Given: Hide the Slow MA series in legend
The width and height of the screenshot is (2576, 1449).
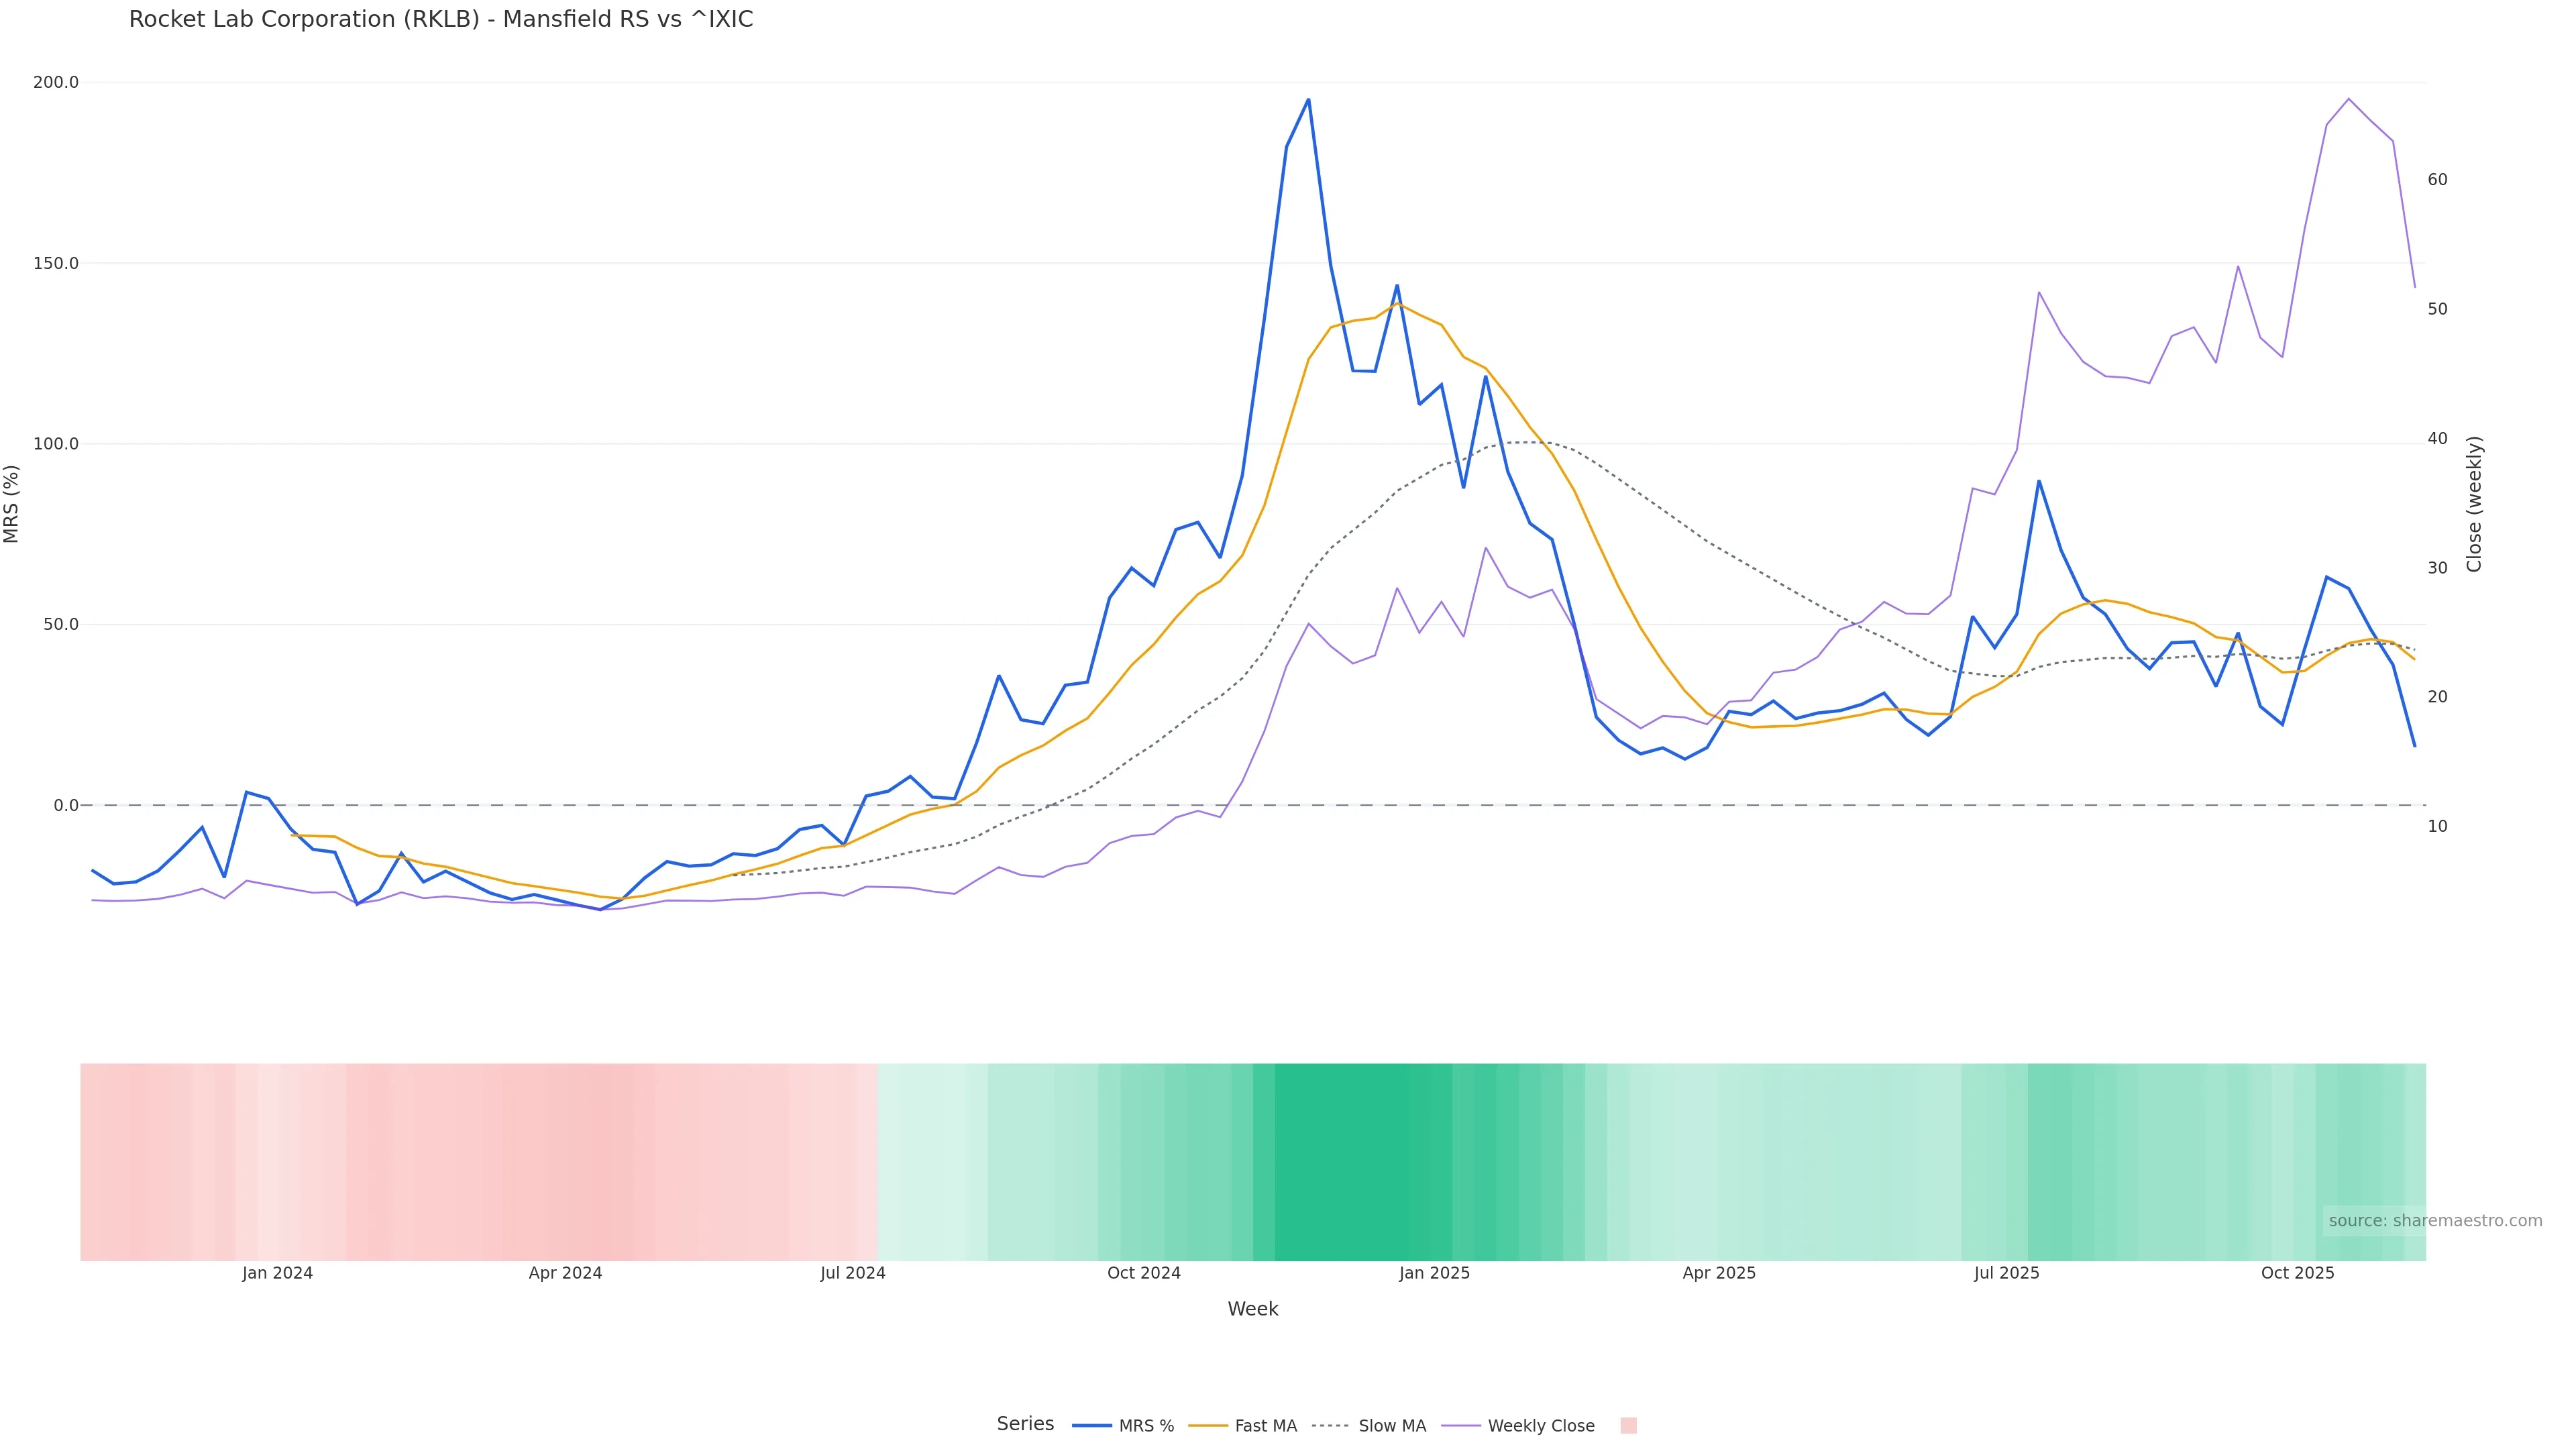Looking at the screenshot, I should click(1392, 1426).
